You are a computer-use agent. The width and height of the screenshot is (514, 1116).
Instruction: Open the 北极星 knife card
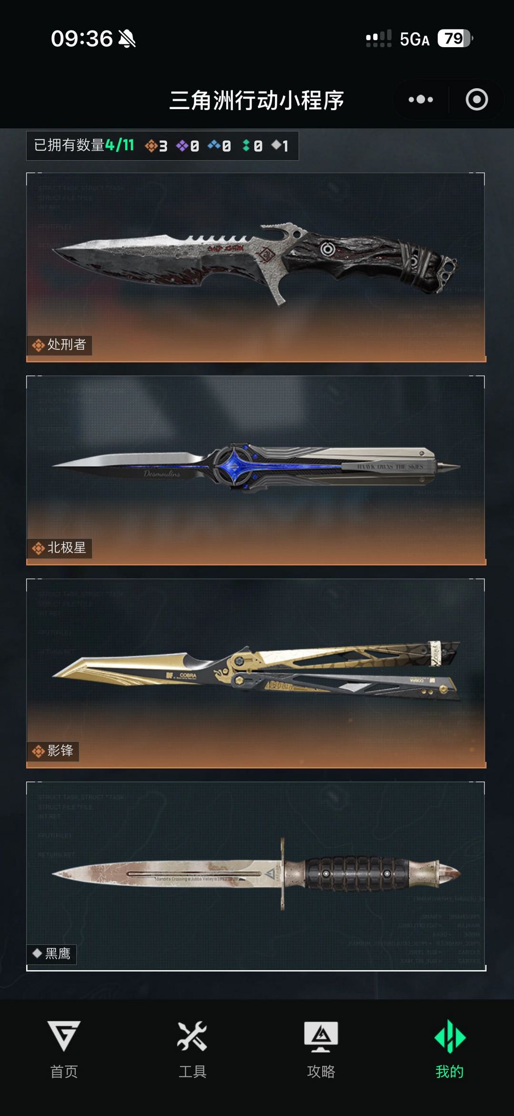coord(256,471)
